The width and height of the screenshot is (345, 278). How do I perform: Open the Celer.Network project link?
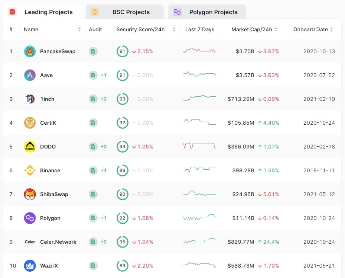(58, 242)
